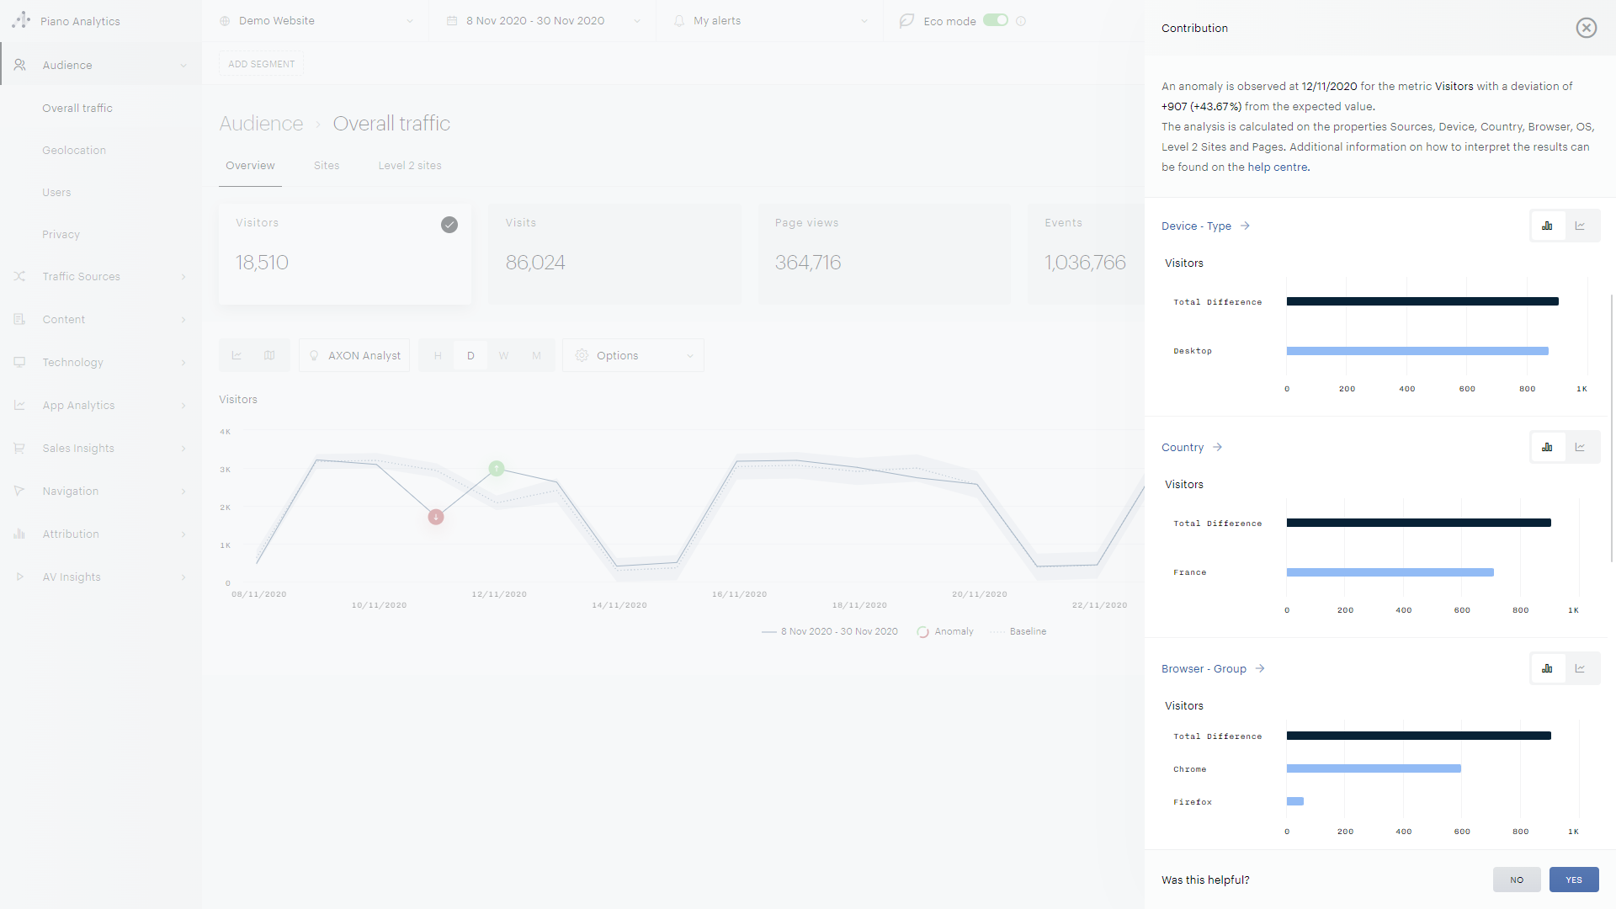
Task: Select the table view icon beside the graph icon
Action: click(269, 355)
